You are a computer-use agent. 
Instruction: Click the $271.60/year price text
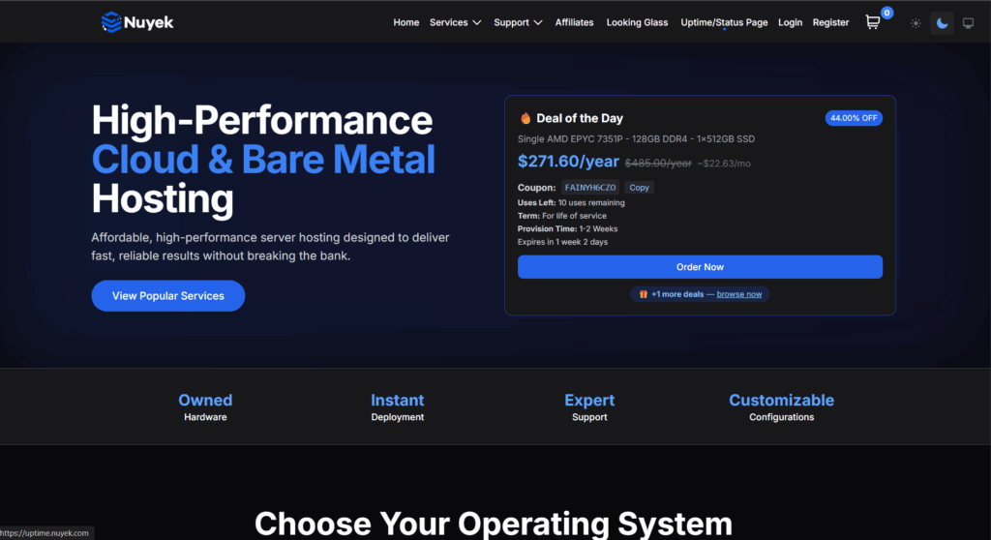(568, 162)
